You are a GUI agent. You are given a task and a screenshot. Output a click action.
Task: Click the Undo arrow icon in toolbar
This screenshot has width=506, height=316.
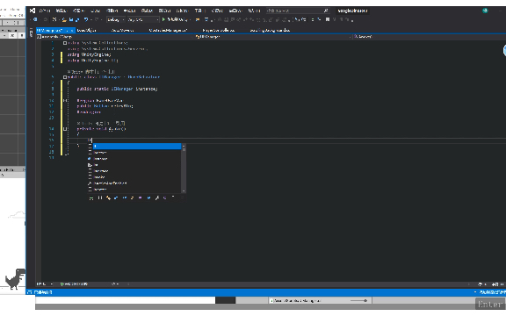[86, 19]
